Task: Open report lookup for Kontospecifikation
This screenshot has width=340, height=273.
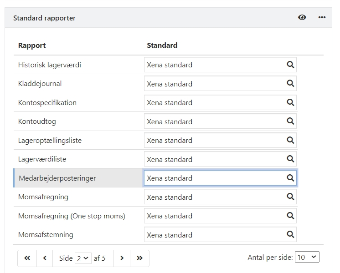Action: click(290, 102)
